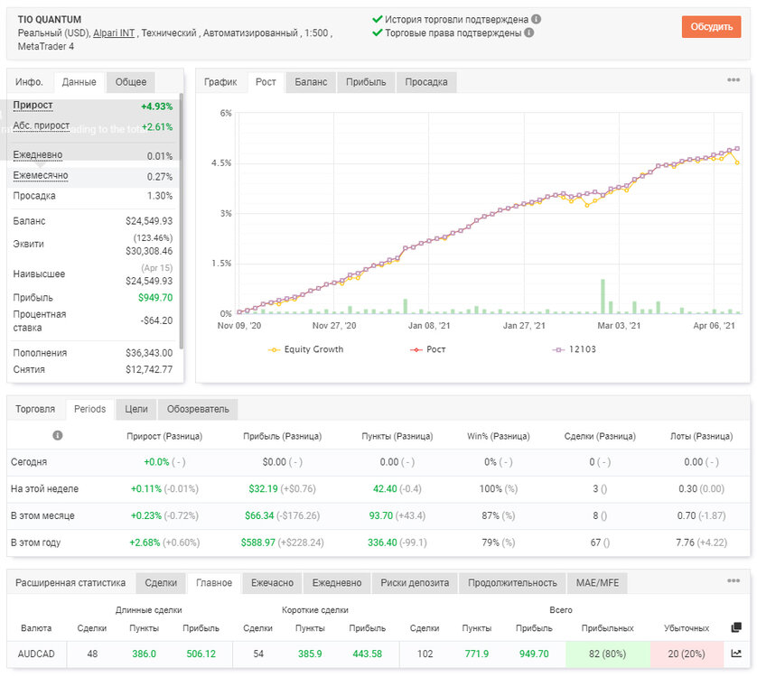The width and height of the screenshot is (757, 677).
Task: Click the Просадка value 1.30%
Action: click(x=160, y=196)
